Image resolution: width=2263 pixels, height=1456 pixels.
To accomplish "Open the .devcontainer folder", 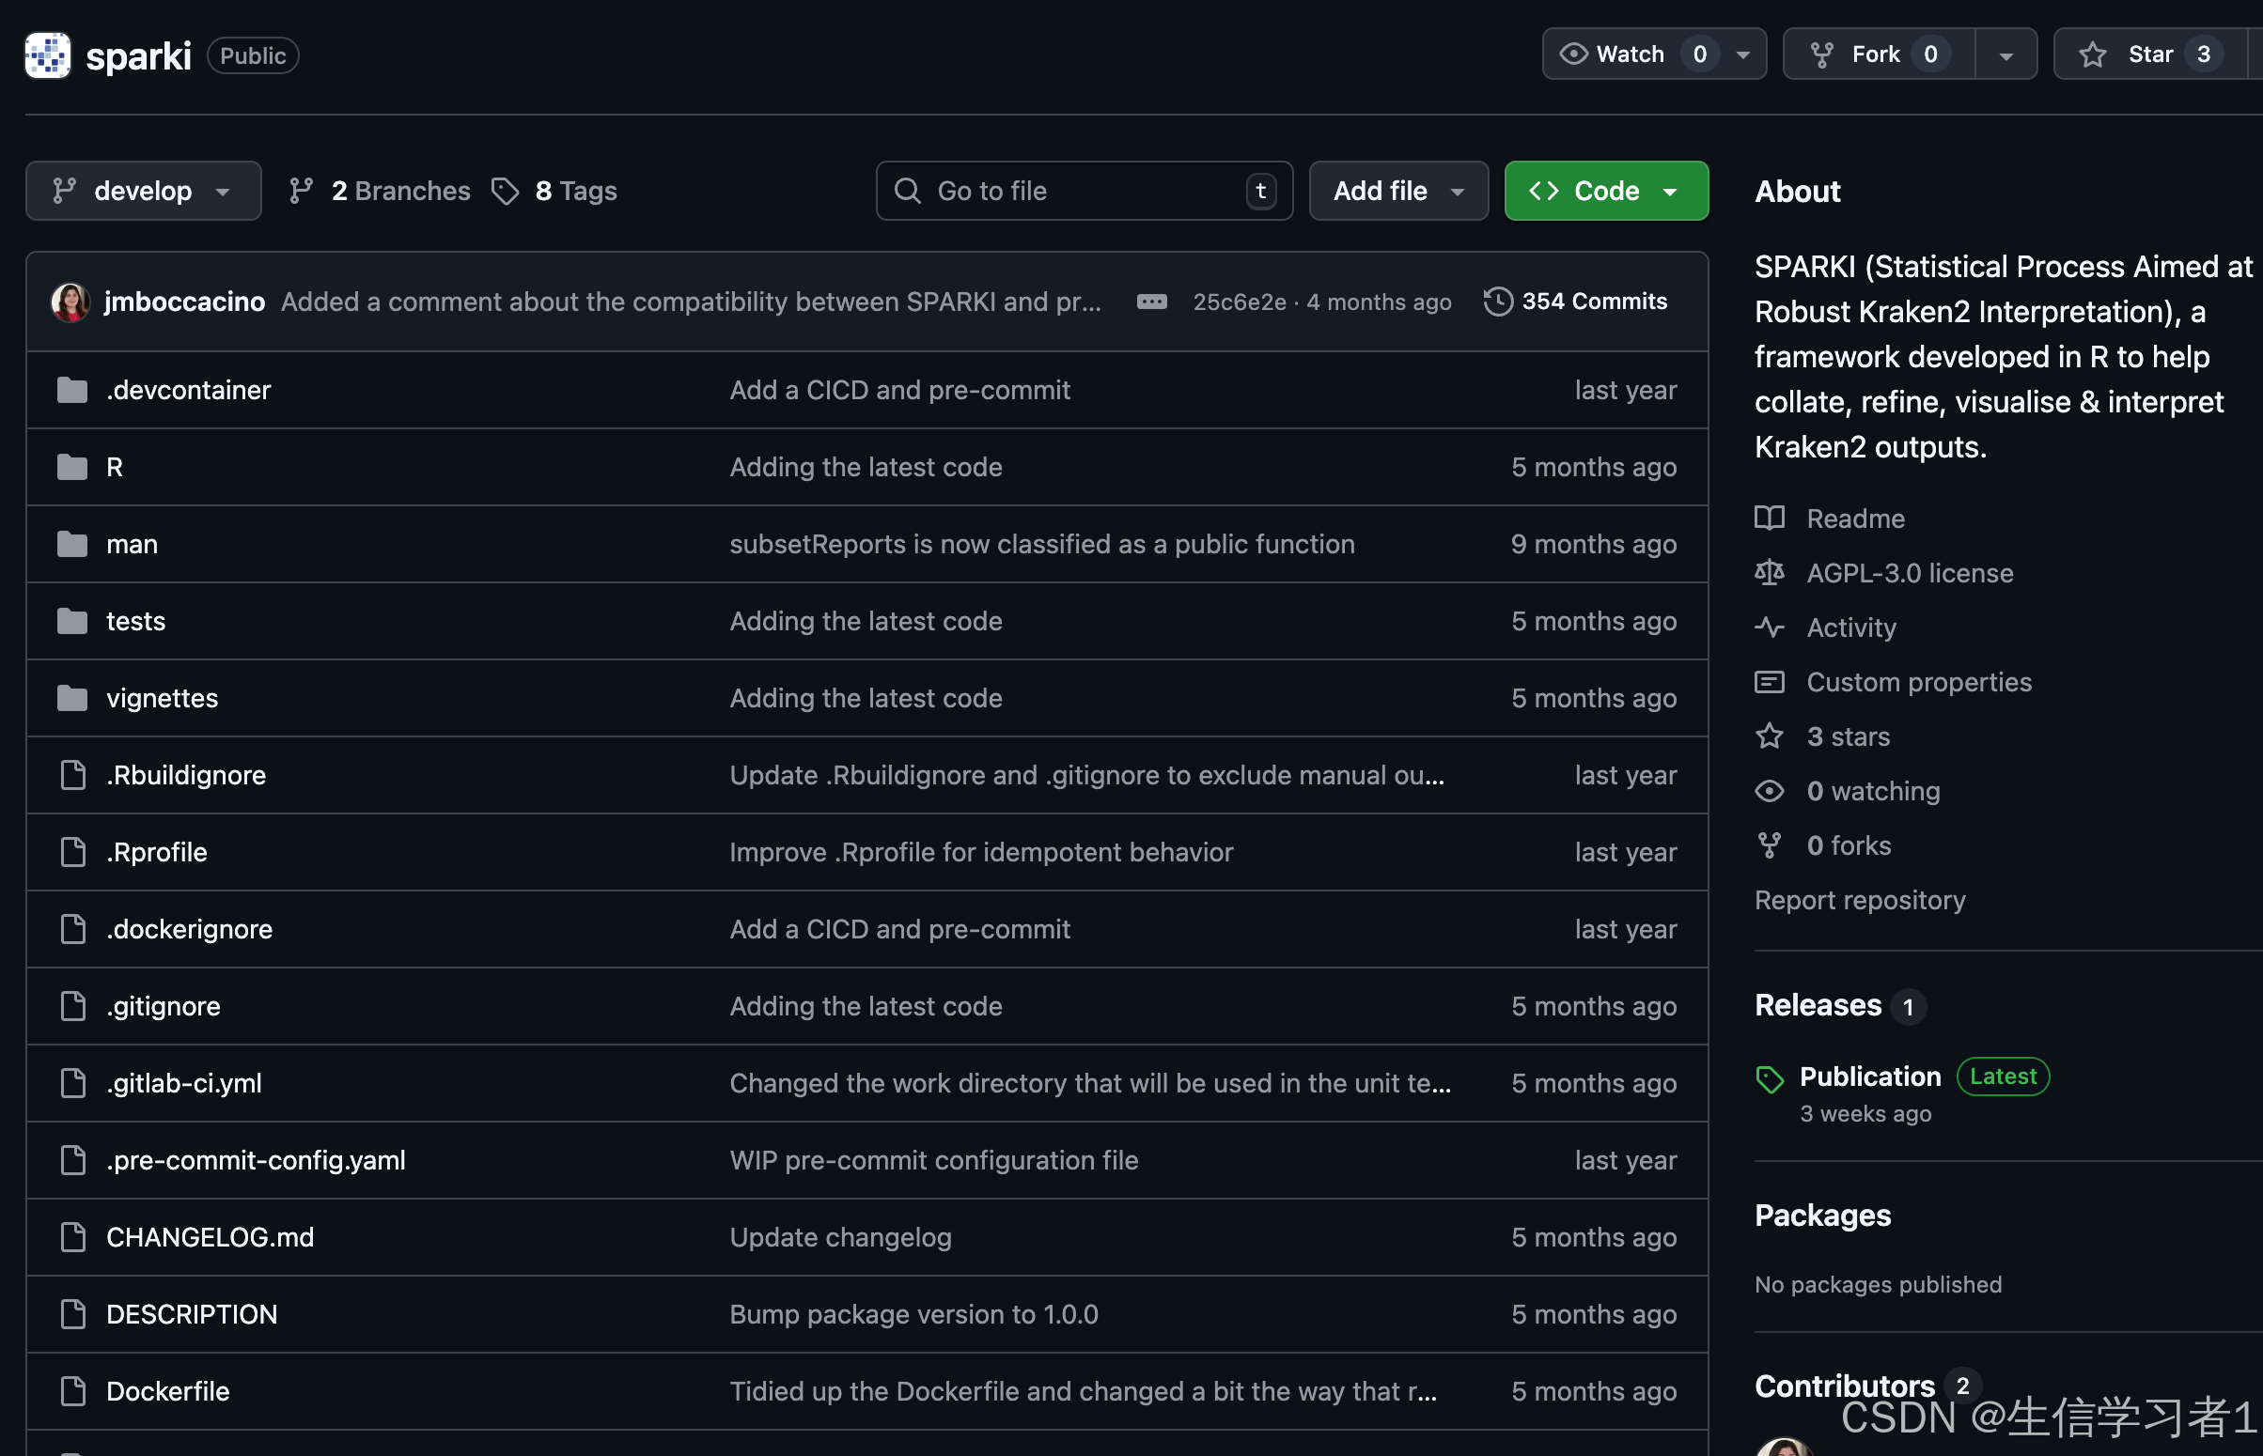I will [x=188, y=390].
